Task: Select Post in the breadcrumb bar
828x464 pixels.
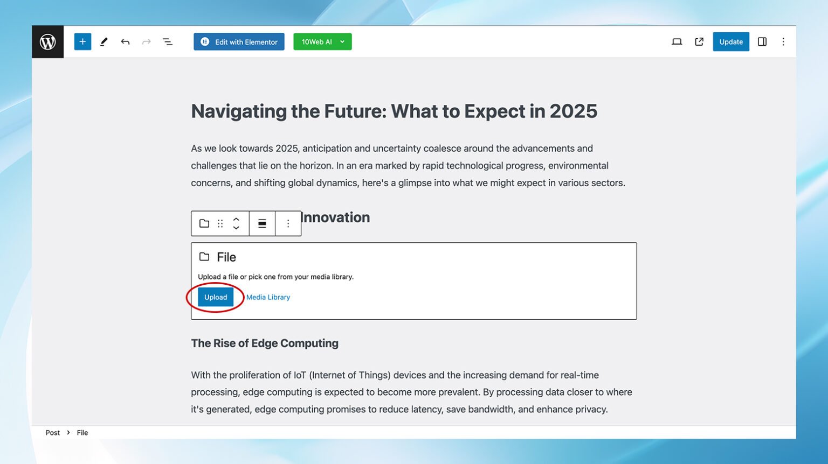Action: pyautogui.click(x=53, y=433)
